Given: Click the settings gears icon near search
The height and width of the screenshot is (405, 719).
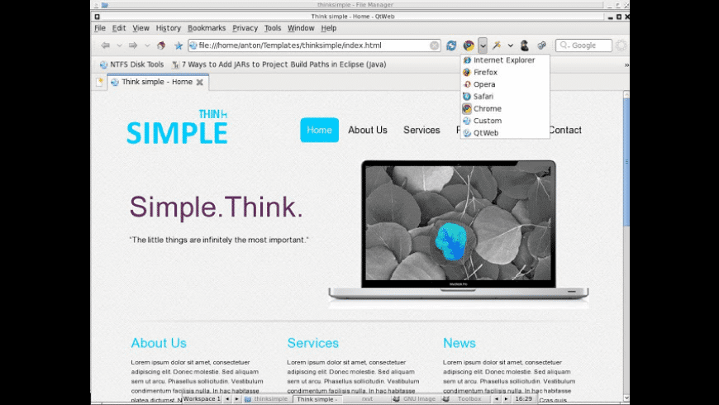Looking at the screenshot, I should (541, 45).
